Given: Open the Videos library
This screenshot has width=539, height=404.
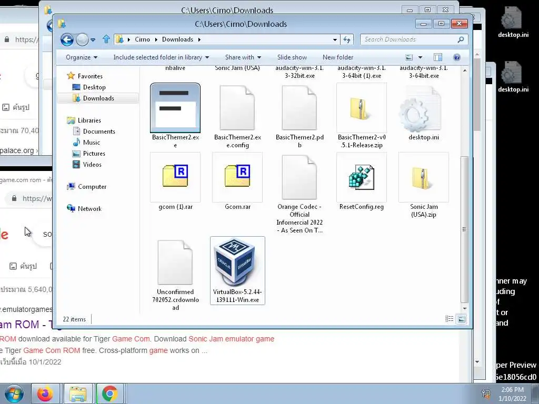Looking at the screenshot, I should pos(92,165).
